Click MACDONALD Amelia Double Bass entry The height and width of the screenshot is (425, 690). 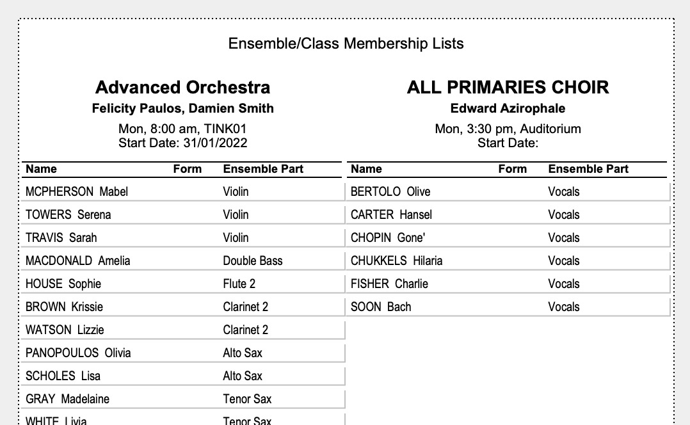pyautogui.click(x=182, y=261)
